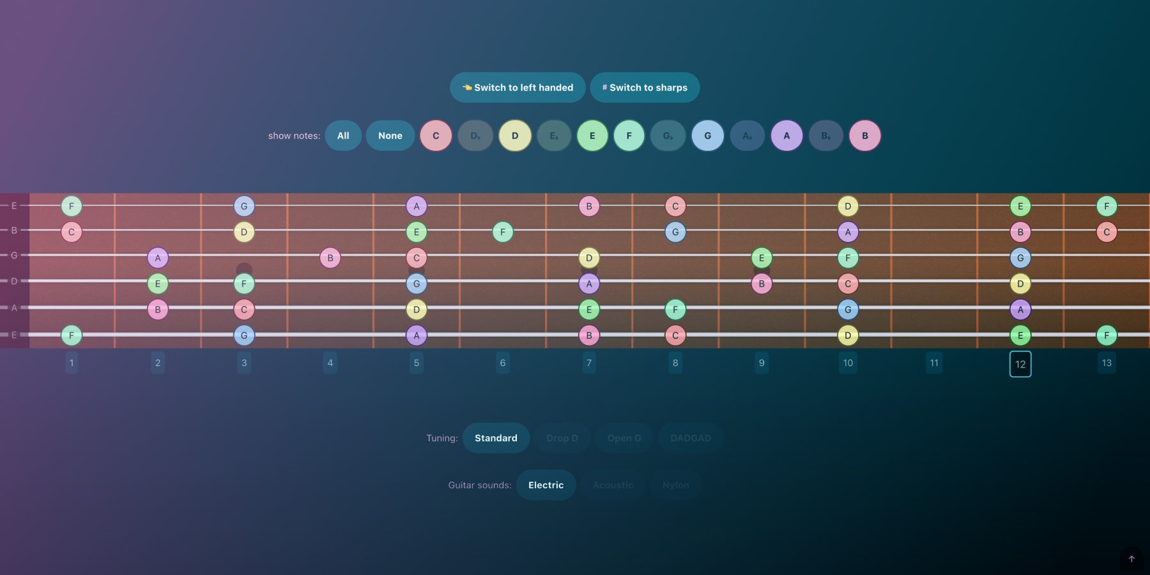Disable the E note filter circle
The height and width of the screenshot is (575, 1150).
click(x=592, y=135)
